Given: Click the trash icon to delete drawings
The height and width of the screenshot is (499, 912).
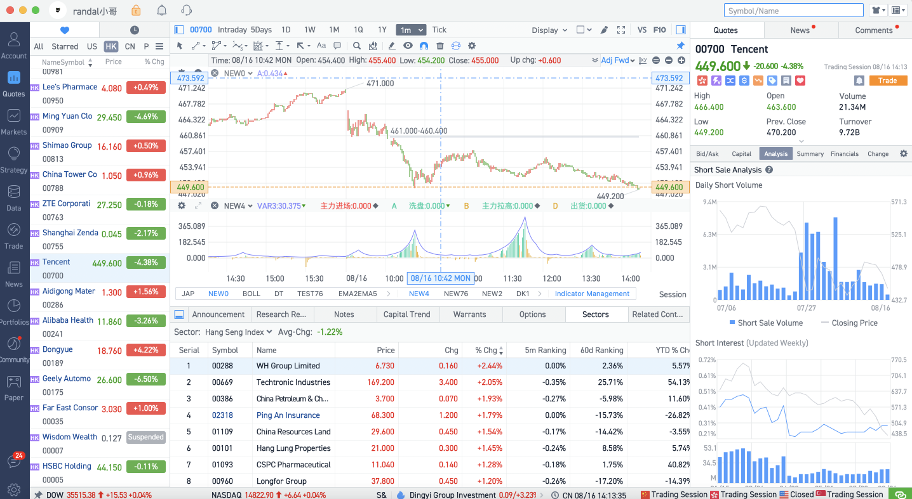Looking at the screenshot, I should [439, 46].
